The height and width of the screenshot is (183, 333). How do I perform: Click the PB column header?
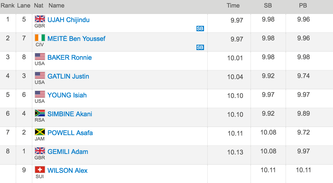click(x=303, y=5)
